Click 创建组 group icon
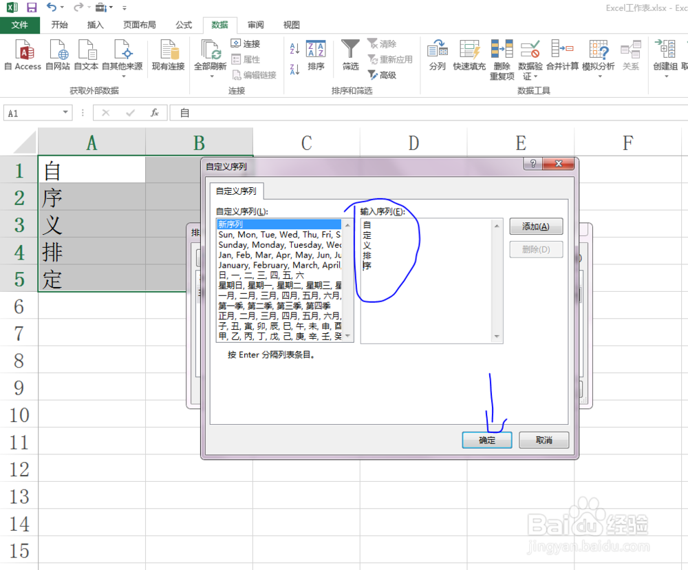 pos(665,59)
